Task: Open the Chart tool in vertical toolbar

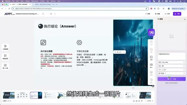Action: click(x=151, y=80)
